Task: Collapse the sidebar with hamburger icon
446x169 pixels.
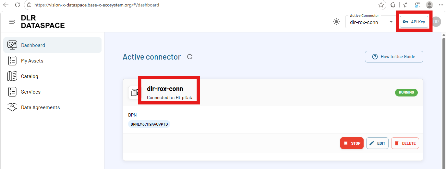Action: 12,22
